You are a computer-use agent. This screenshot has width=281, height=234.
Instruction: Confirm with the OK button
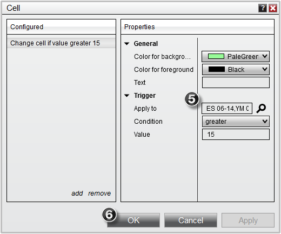pyautogui.click(x=133, y=220)
